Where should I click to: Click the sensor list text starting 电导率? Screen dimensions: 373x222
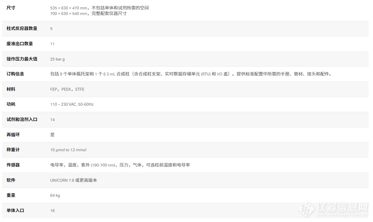coord(120,165)
